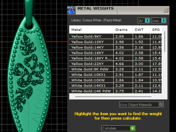Click the 1.92 DWT cell
Viewport: 176px width, 132px height.
point(142,42)
